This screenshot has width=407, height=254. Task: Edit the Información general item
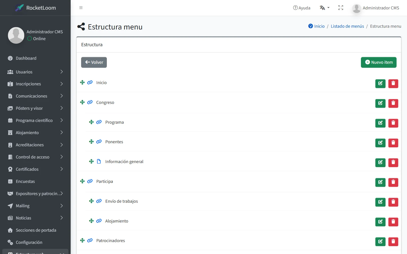tap(380, 163)
